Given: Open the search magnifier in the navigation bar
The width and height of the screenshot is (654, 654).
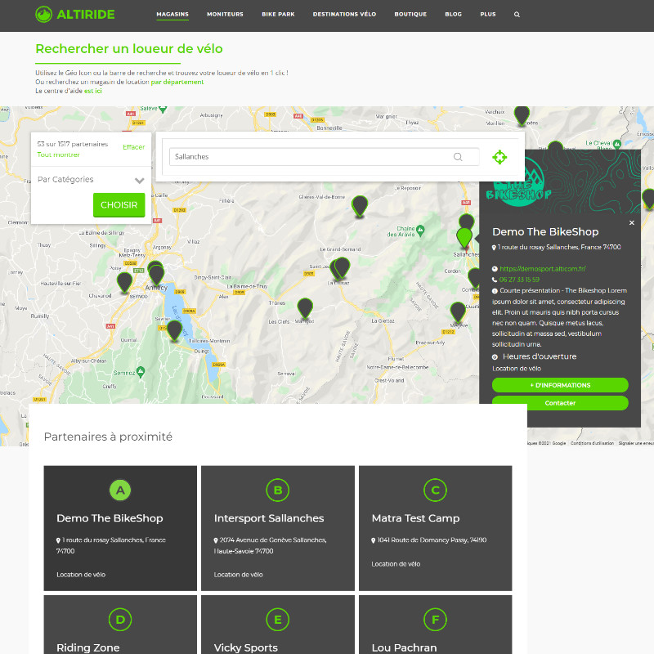Looking at the screenshot, I should (517, 15).
